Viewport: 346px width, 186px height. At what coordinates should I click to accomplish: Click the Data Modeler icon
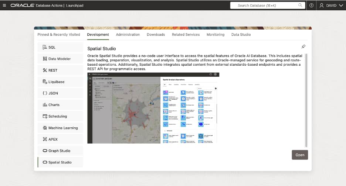tap(45, 59)
